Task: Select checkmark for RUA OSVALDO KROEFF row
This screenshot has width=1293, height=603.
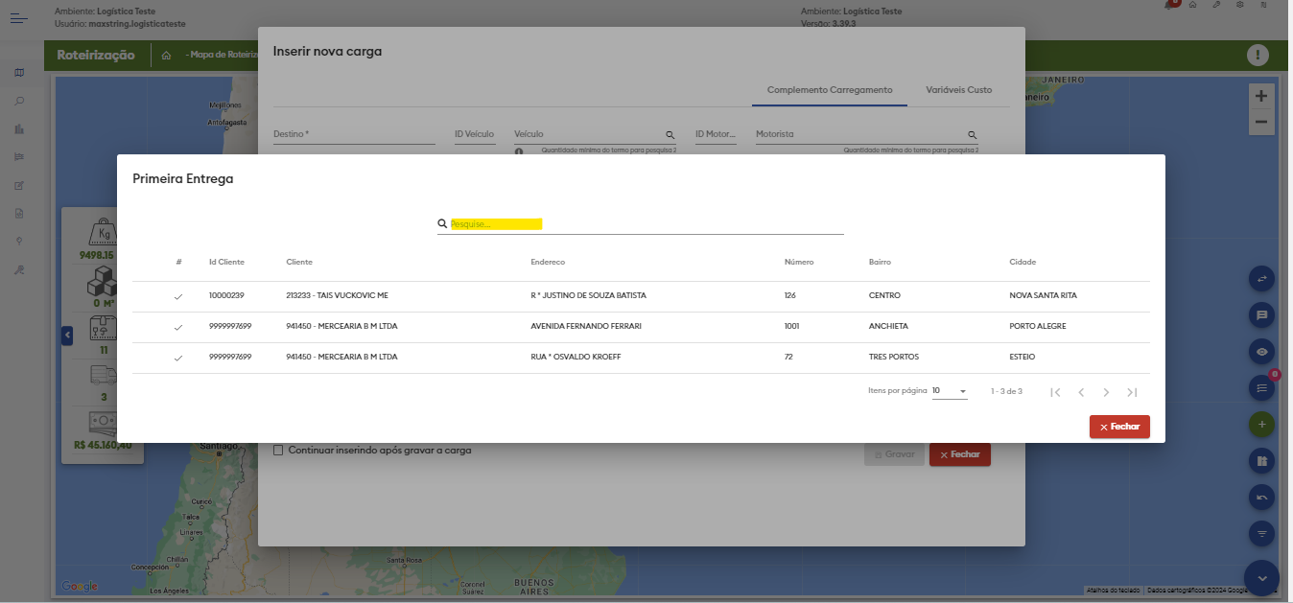Action: point(177,358)
